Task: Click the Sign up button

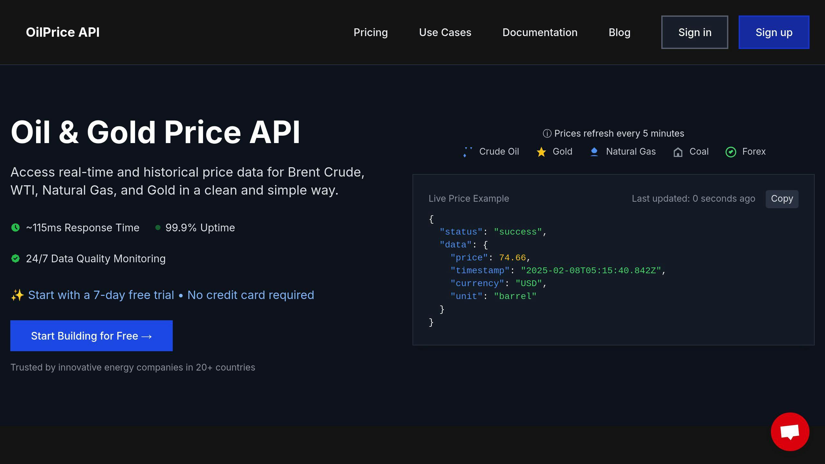Action: [x=774, y=32]
